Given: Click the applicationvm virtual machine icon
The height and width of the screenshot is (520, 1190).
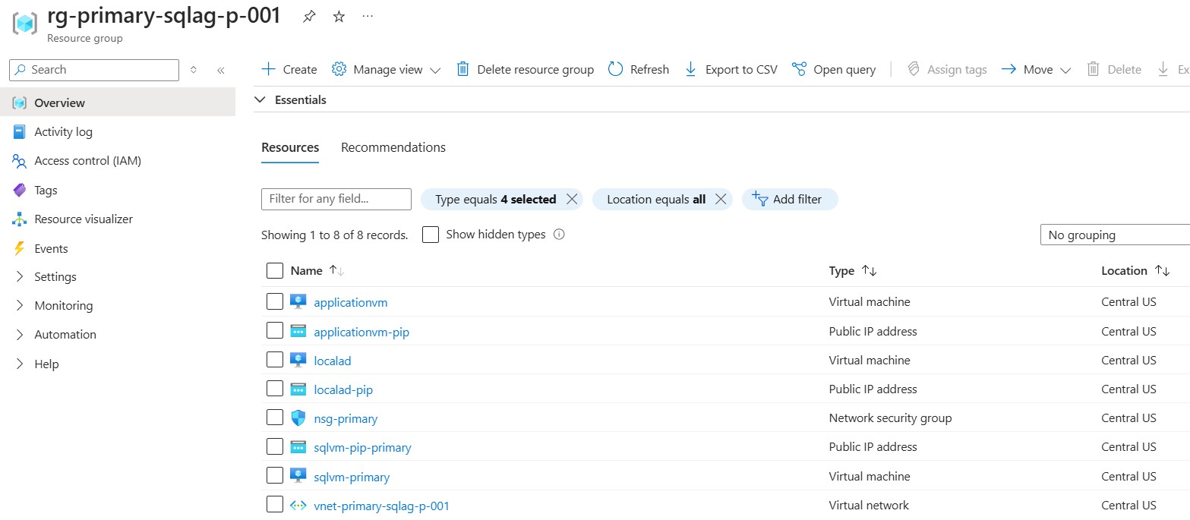Looking at the screenshot, I should pyautogui.click(x=298, y=302).
